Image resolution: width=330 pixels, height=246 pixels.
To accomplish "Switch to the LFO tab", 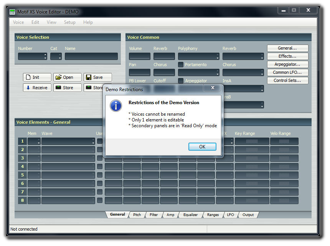I will coord(231,214).
